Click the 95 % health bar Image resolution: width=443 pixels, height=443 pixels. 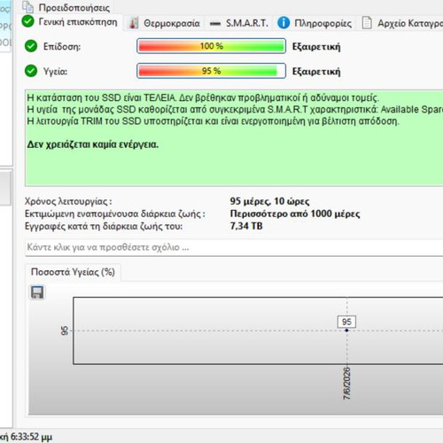click(211, 71)
